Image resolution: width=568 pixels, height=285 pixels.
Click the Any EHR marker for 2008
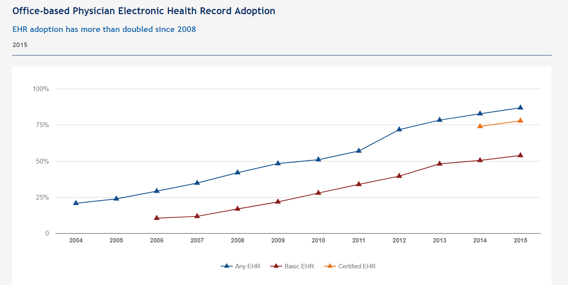click(x=238, y=172)
